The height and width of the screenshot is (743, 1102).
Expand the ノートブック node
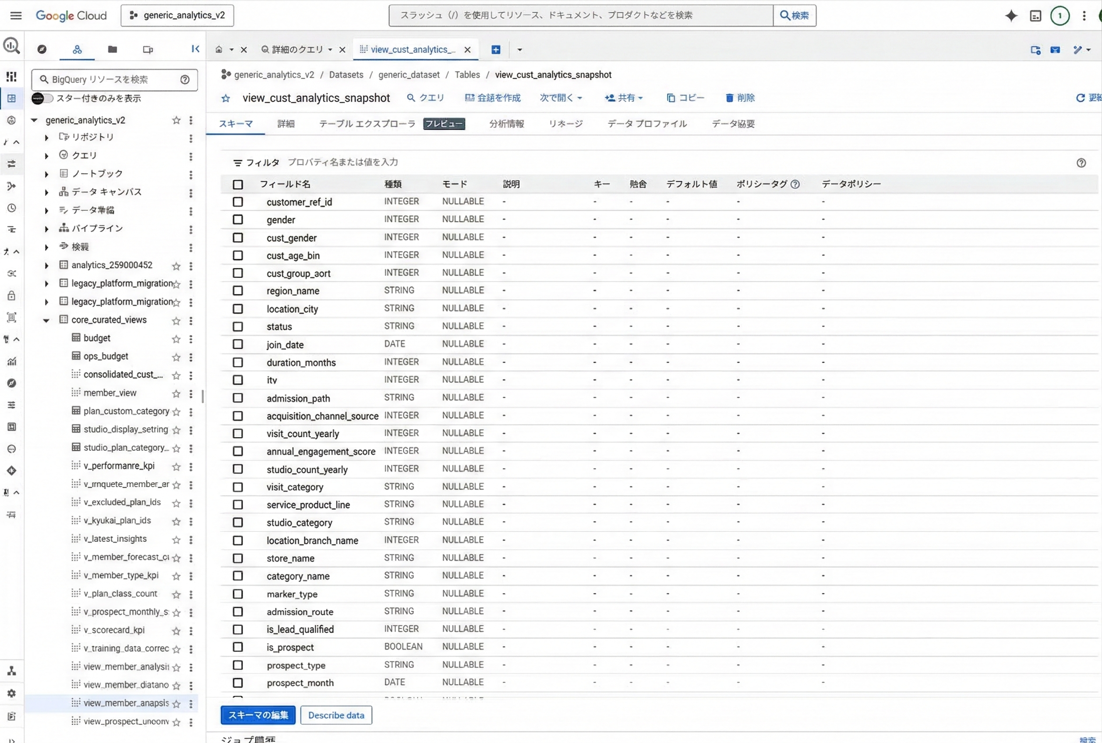(46, 174)
